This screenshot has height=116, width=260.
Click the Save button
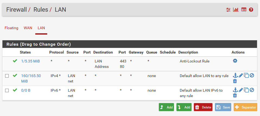pyautogui.click(x=223, y=107)
